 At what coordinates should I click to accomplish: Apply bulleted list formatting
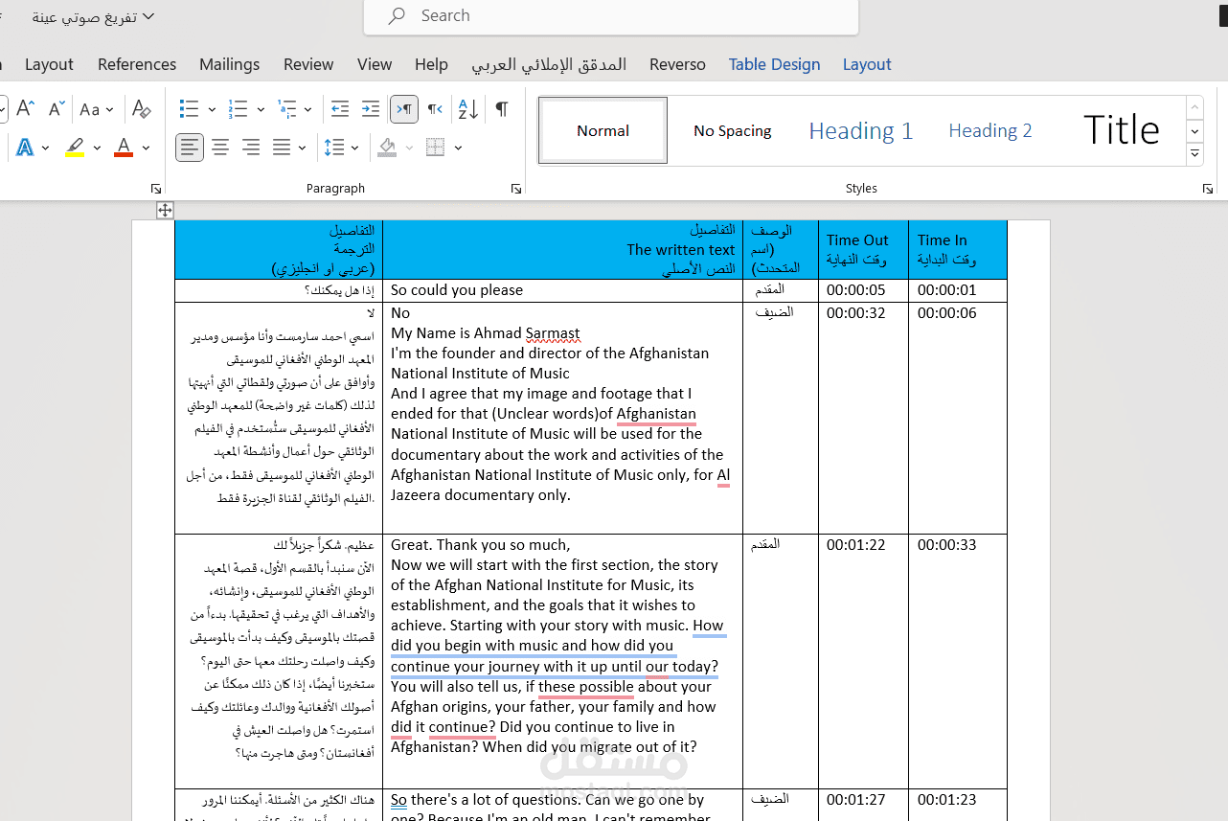[x=189, y=109]
